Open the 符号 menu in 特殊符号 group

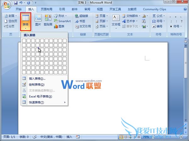(x=176, y=26)
